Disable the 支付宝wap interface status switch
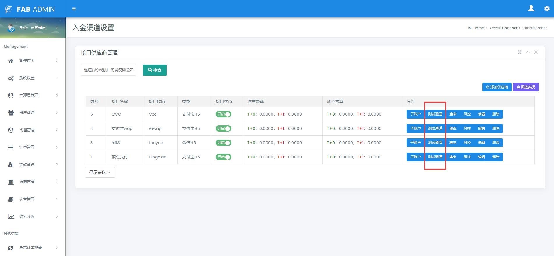Viewport: 554px width, 256px height. tap(223, 128)
